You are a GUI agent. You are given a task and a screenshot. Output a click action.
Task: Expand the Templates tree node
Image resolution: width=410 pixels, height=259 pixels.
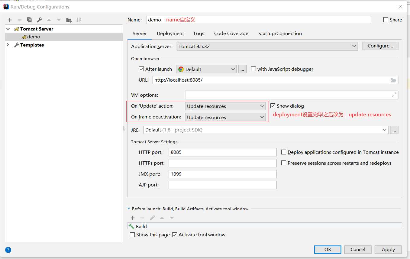coord(8,45)
